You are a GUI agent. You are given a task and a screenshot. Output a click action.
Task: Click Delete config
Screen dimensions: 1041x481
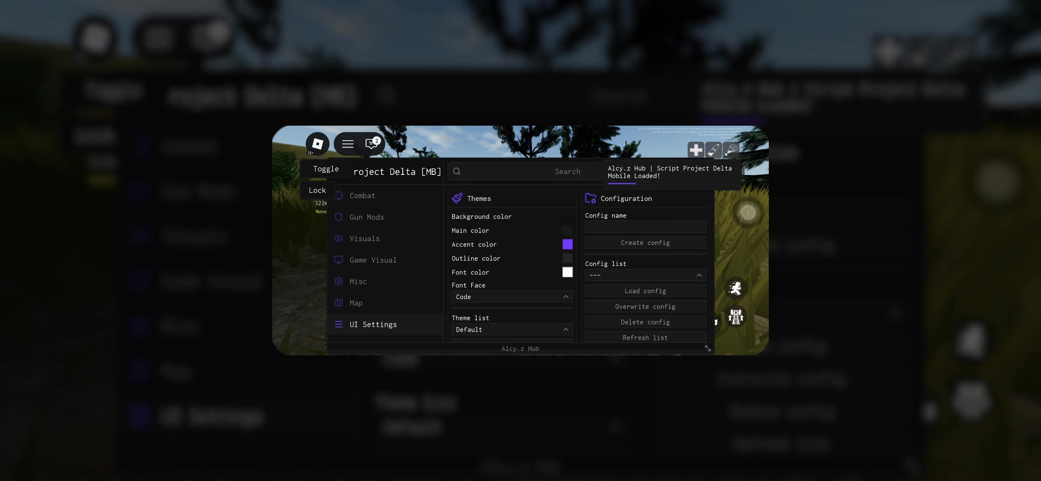645,322
